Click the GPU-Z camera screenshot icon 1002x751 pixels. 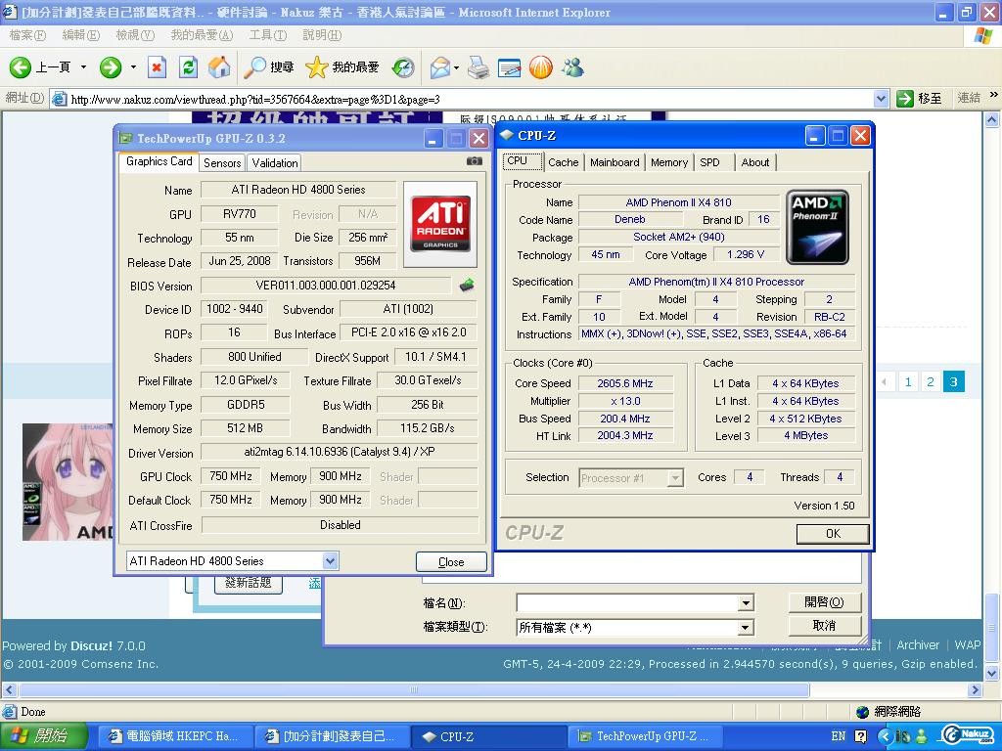coord(475,161)
